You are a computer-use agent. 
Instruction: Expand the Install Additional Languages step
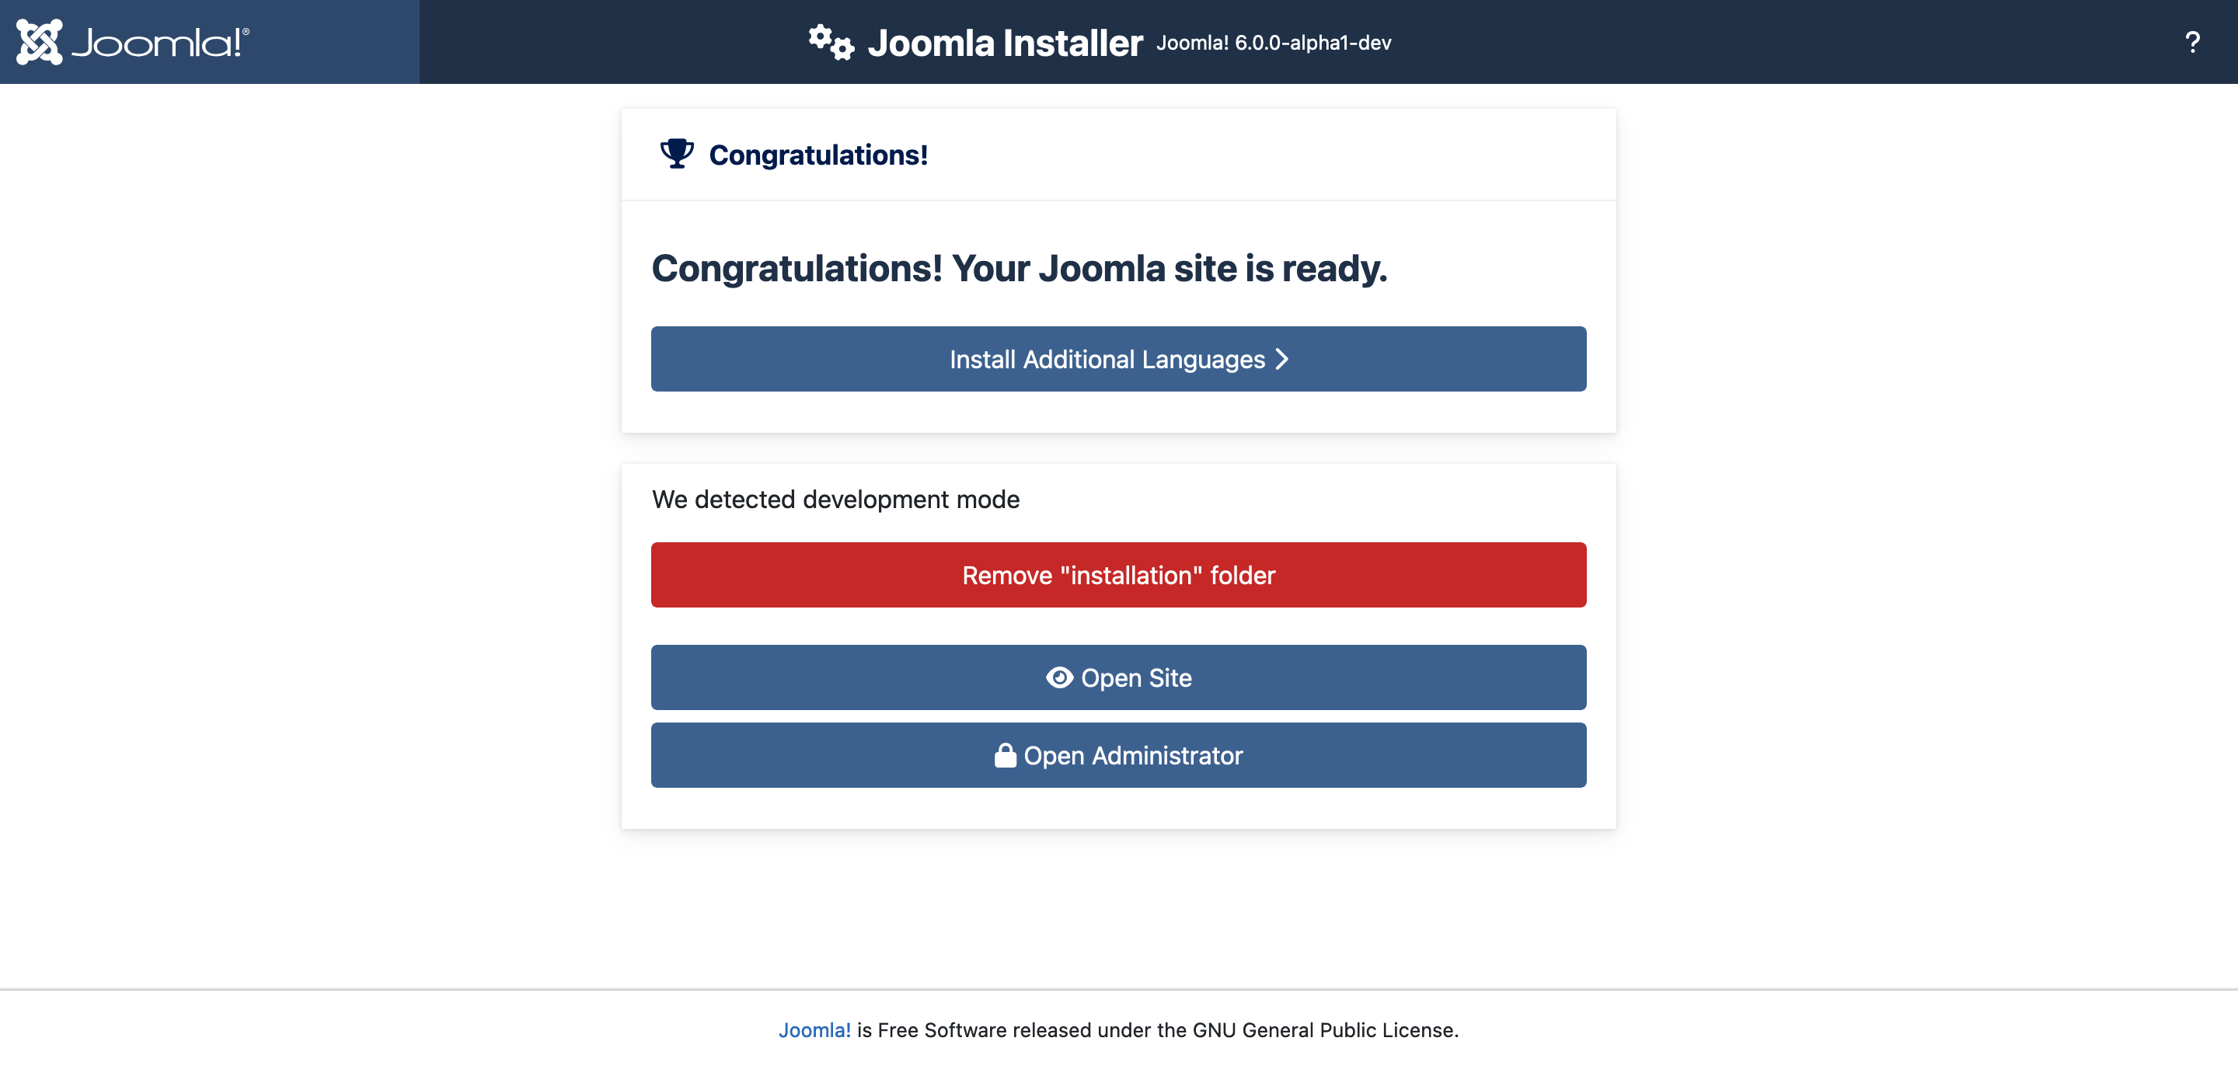tap(1118, 359)
